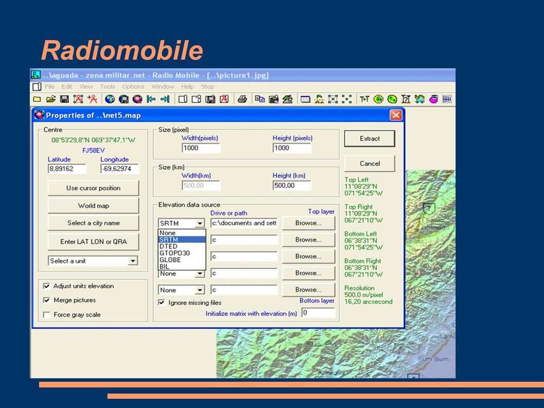Image resolution: width=544 pixels, height=408 pixels.
Task: Click the open folder toolbar icon
Action: coord(51,99)
